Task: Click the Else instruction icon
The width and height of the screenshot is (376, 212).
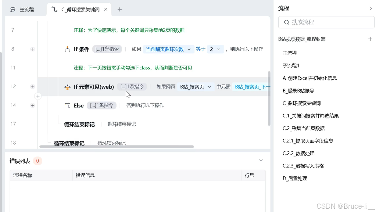Action: pos(67,105)
